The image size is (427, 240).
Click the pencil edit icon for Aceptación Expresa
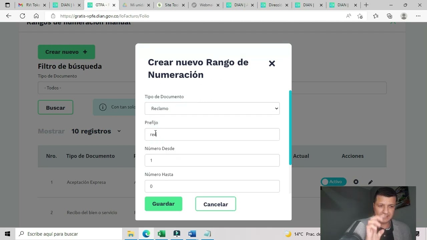click(x=370, y=182)
